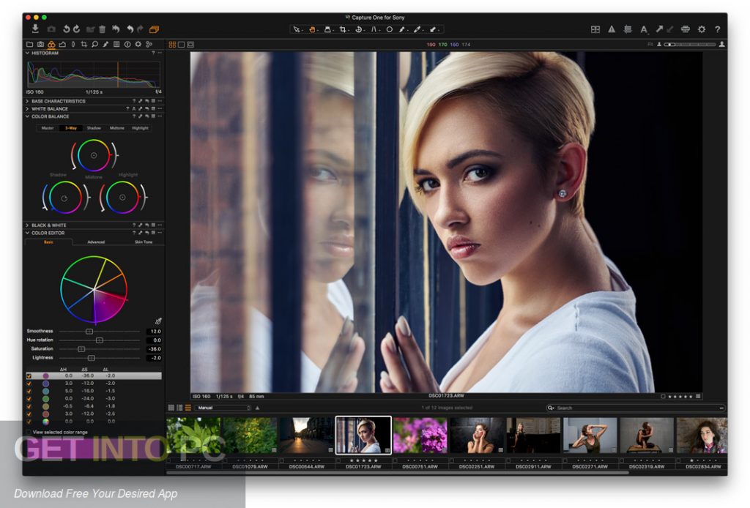The image size is (750, 508).
Task: Select thumbnail DSC00544.ARW
Action: point(307,436)
